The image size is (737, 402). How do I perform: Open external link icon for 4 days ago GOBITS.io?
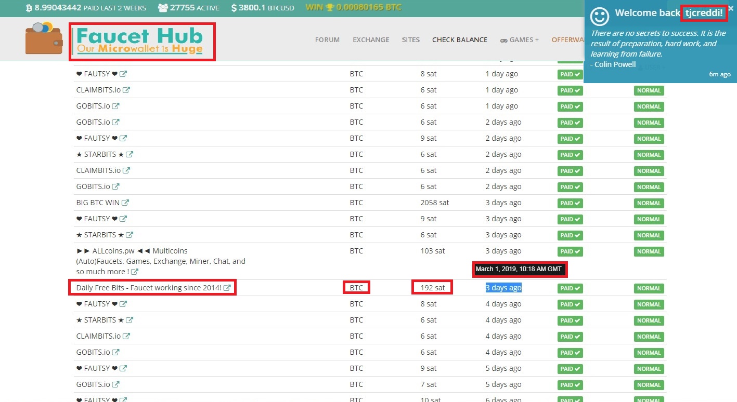116,352
